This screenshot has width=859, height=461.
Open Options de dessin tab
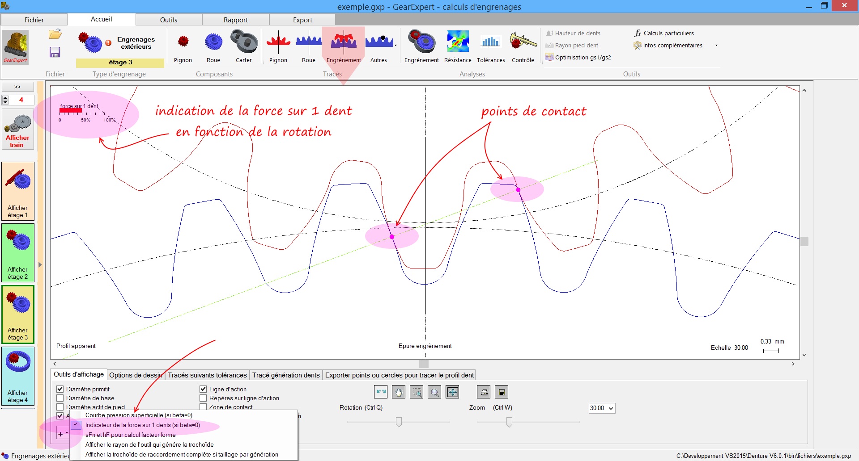click(x=136, y=375)
